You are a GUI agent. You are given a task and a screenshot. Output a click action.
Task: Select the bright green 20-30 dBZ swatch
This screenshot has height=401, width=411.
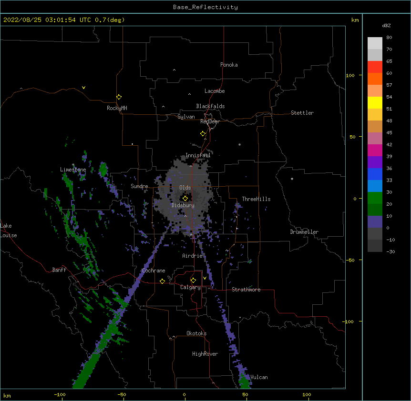(x=375, y=198)
